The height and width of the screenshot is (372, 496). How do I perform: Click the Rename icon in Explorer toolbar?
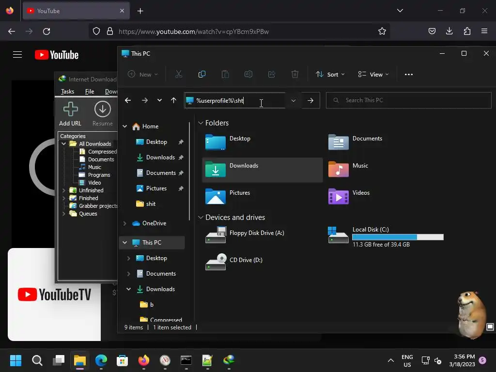point(248,74)
